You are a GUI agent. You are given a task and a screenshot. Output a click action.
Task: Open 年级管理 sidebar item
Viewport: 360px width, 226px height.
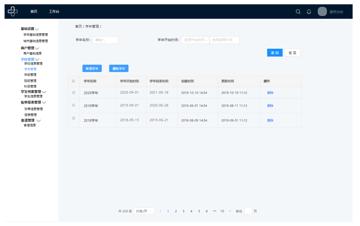pos(30,75)
